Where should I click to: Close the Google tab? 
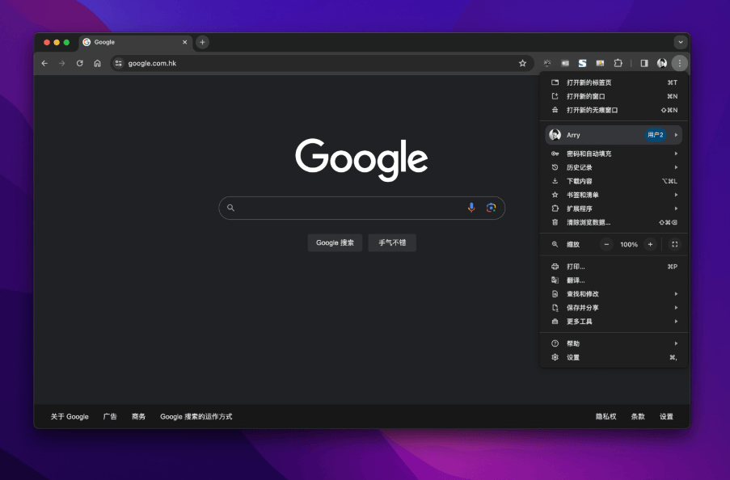[x=185, y=42]
